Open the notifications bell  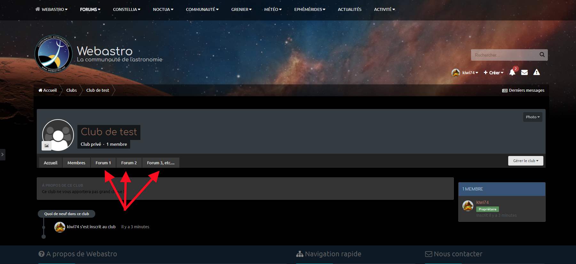tap(512, 72)
